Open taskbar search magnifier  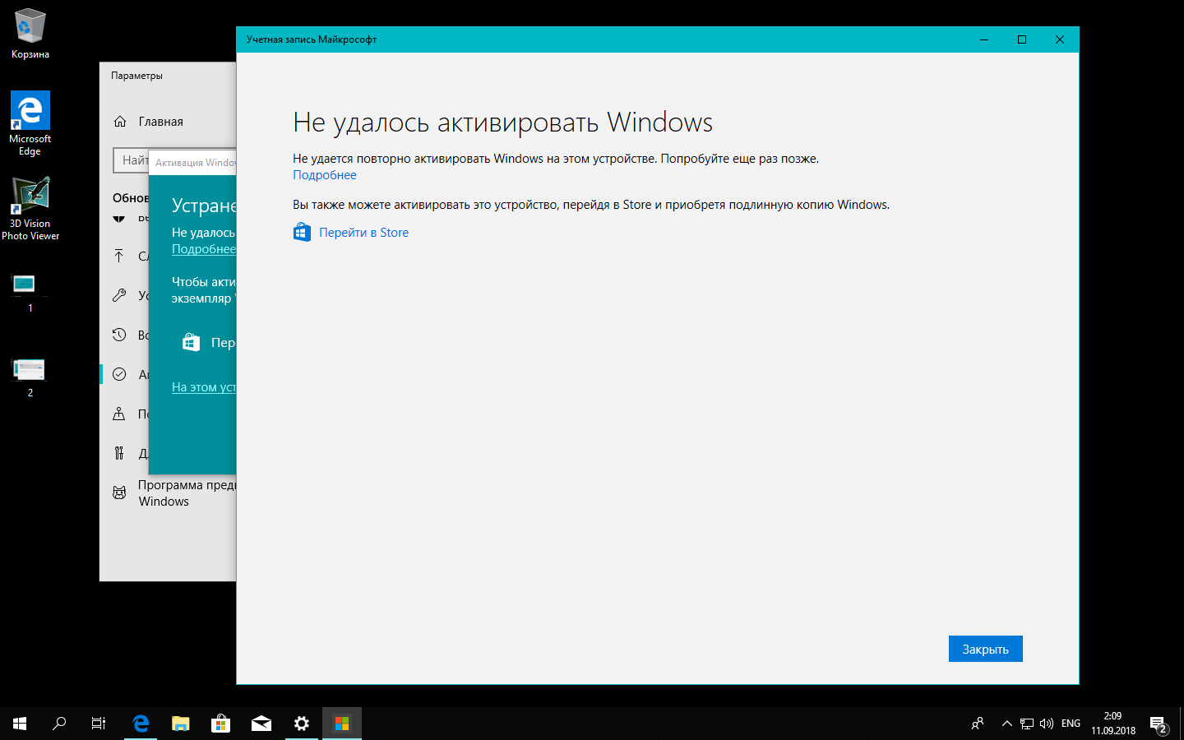coord(59,724)
